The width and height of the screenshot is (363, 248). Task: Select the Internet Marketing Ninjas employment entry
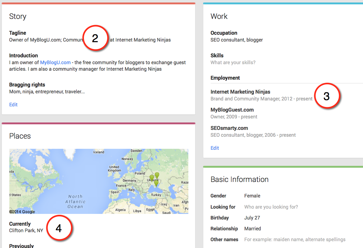tap(240, 92)
